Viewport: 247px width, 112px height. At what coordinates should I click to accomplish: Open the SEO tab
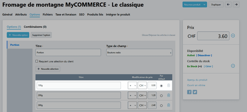(x=82, y=15)
